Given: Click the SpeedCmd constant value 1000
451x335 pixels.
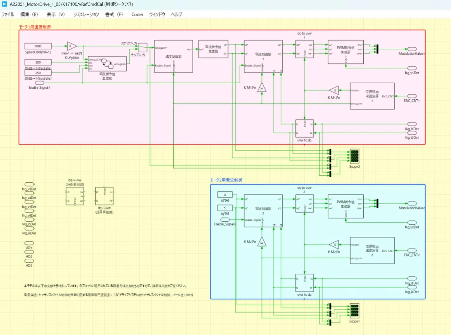Looking at the screenshot, I should (38, 46).
